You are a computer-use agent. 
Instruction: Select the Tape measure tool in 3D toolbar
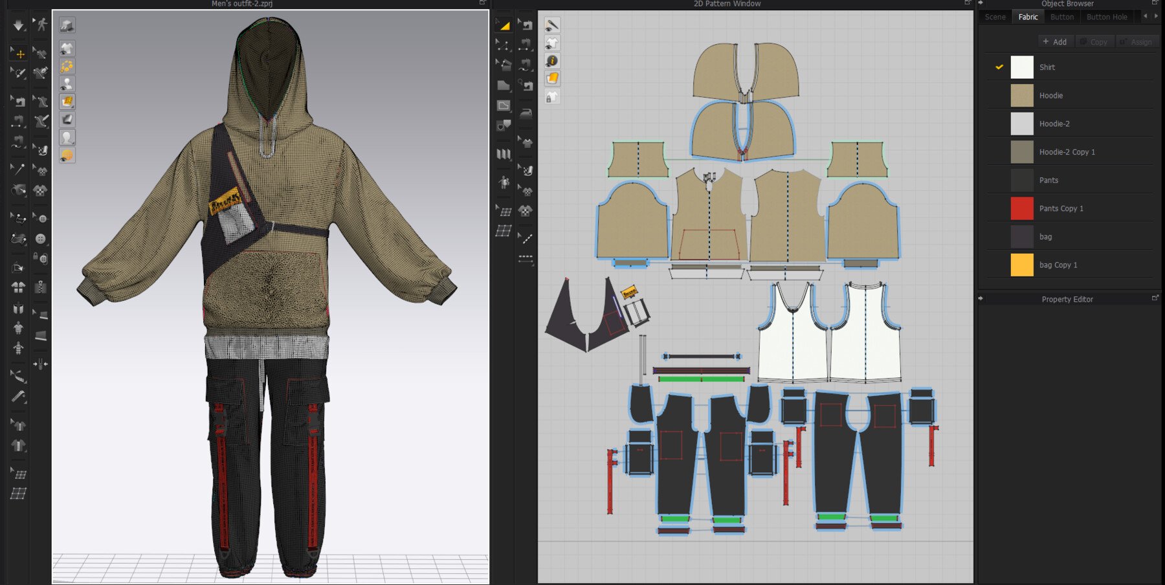(x=18, y=396)
